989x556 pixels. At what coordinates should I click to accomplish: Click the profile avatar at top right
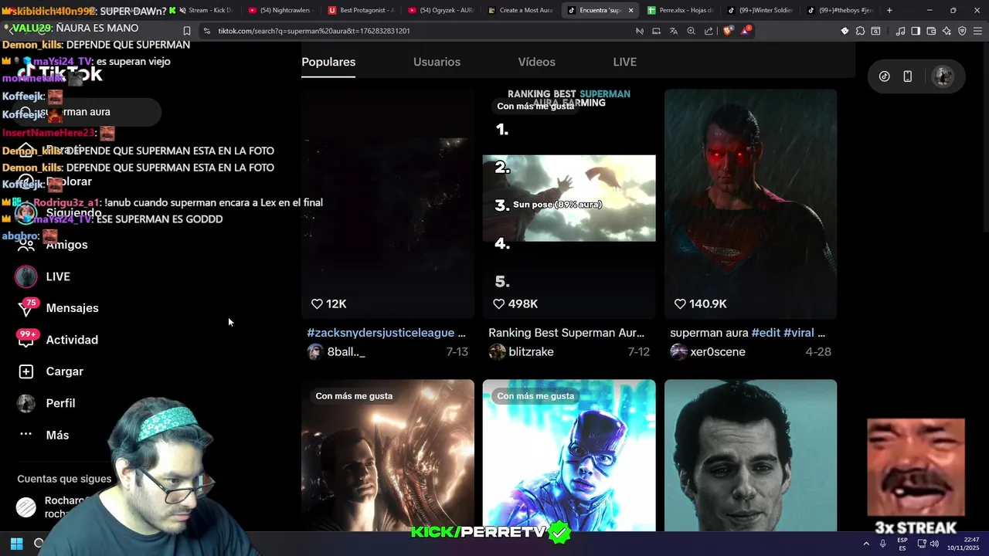[x=942, y=76]
